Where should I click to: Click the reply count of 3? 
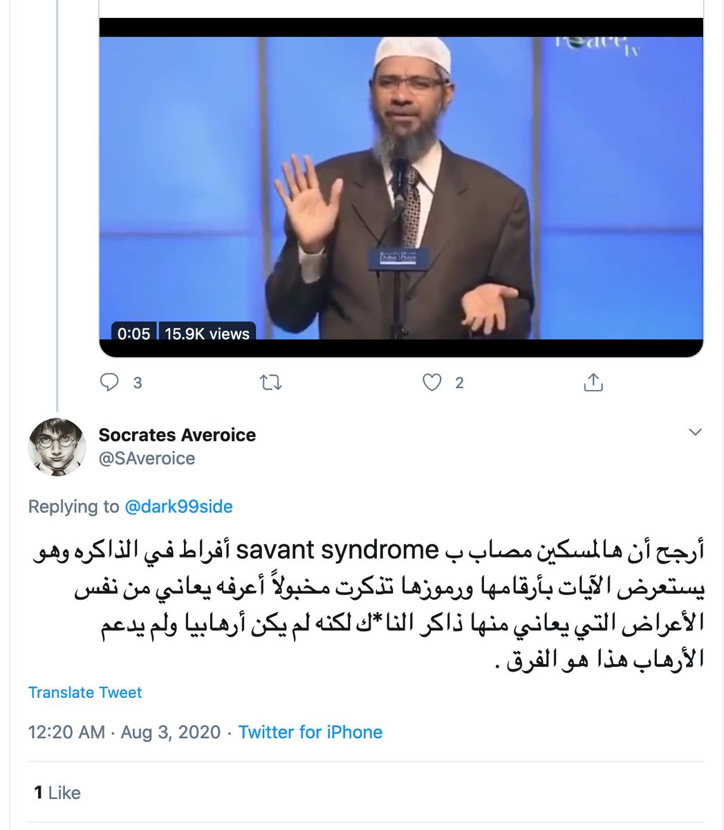pyautogui.click(x=138, y=382)
